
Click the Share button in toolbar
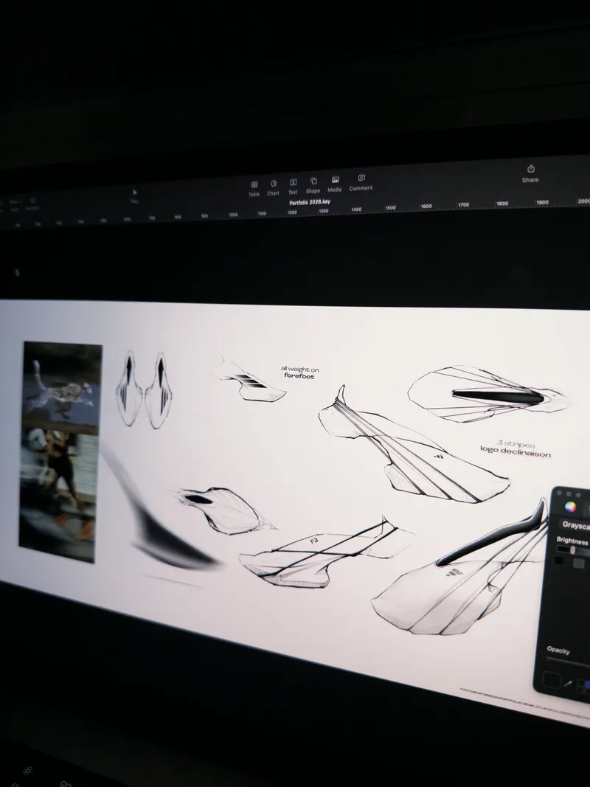530,173
